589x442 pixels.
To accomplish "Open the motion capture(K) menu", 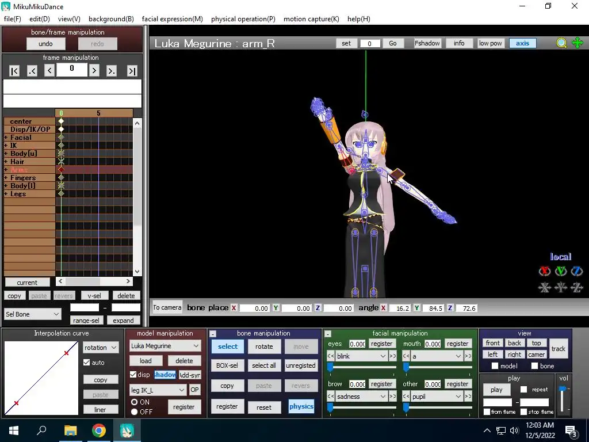I will (x=311, y=19).
